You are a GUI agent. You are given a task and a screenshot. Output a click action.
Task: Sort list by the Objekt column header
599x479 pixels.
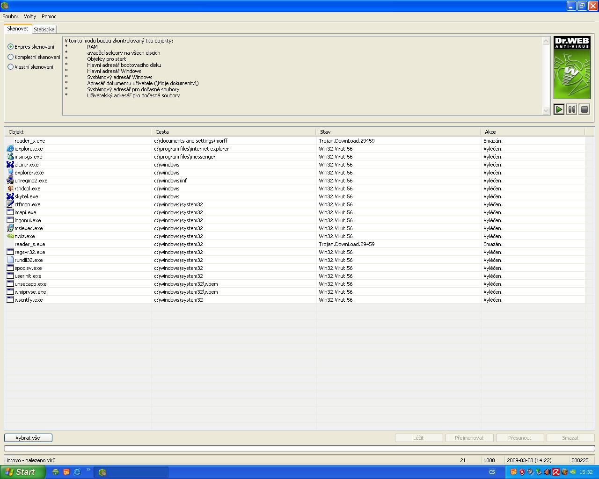pyautogui.click(x=78, y=132)
